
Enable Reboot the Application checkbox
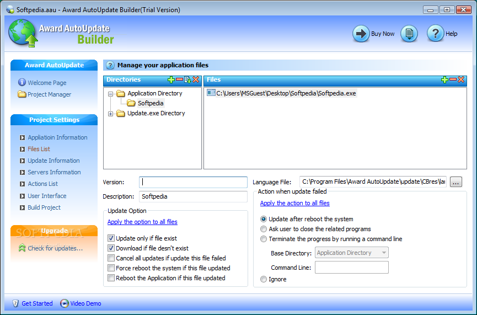(x=111, y=278)
